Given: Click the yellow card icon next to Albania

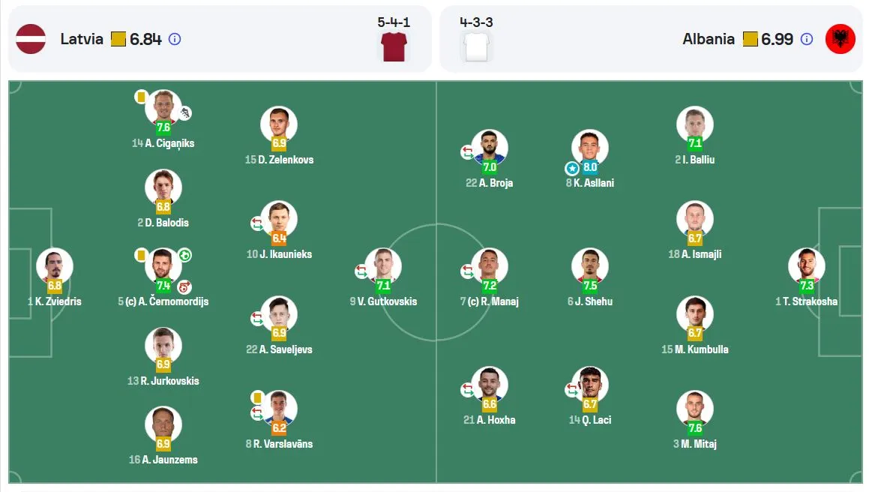Looking at the screenshot, I should (750, 40).
